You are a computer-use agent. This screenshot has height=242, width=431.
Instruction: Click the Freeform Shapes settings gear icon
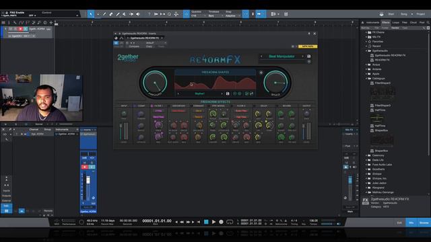pyautogui.click(x=261, y=73)
